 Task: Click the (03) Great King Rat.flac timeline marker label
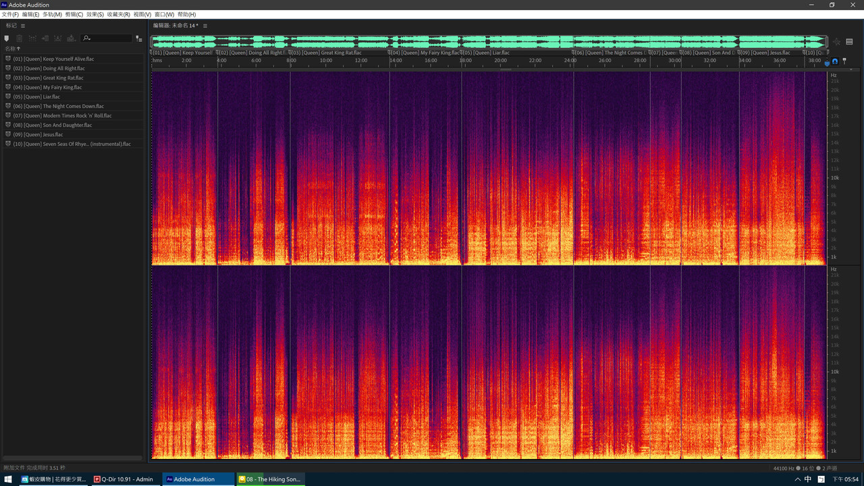pos(327,53)
